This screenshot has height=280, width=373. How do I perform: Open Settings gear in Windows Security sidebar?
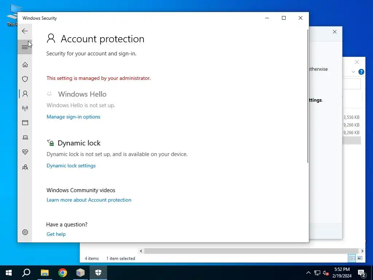25,232
